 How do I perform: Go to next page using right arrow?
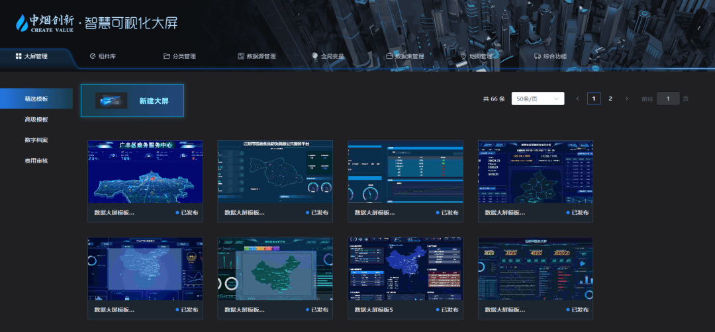click(627, 99)
